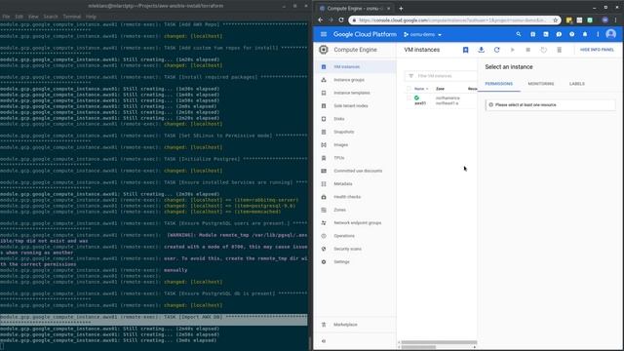The height and width of the screenshot is (351, 624).
Task: Open Instance templates in sidebar
Action: click(x=352, y=93)
